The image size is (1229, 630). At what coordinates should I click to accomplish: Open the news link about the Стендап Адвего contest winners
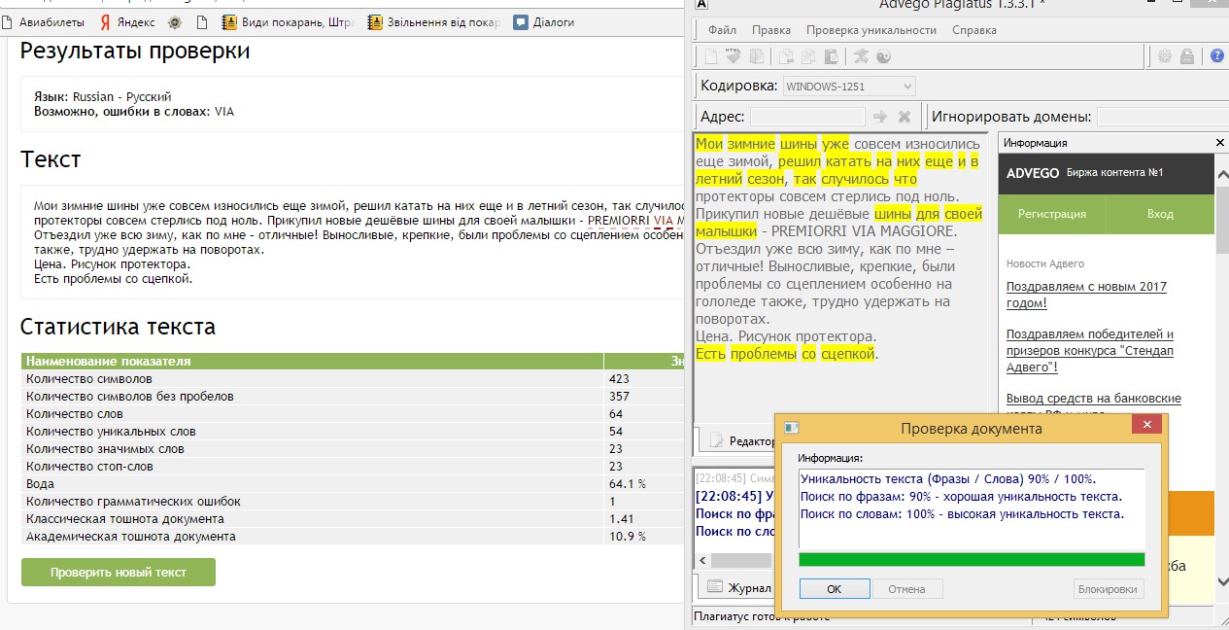tap(1090, 351)
